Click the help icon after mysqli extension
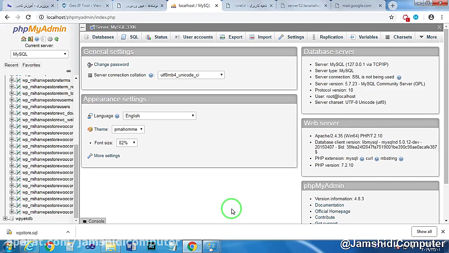 362,159
